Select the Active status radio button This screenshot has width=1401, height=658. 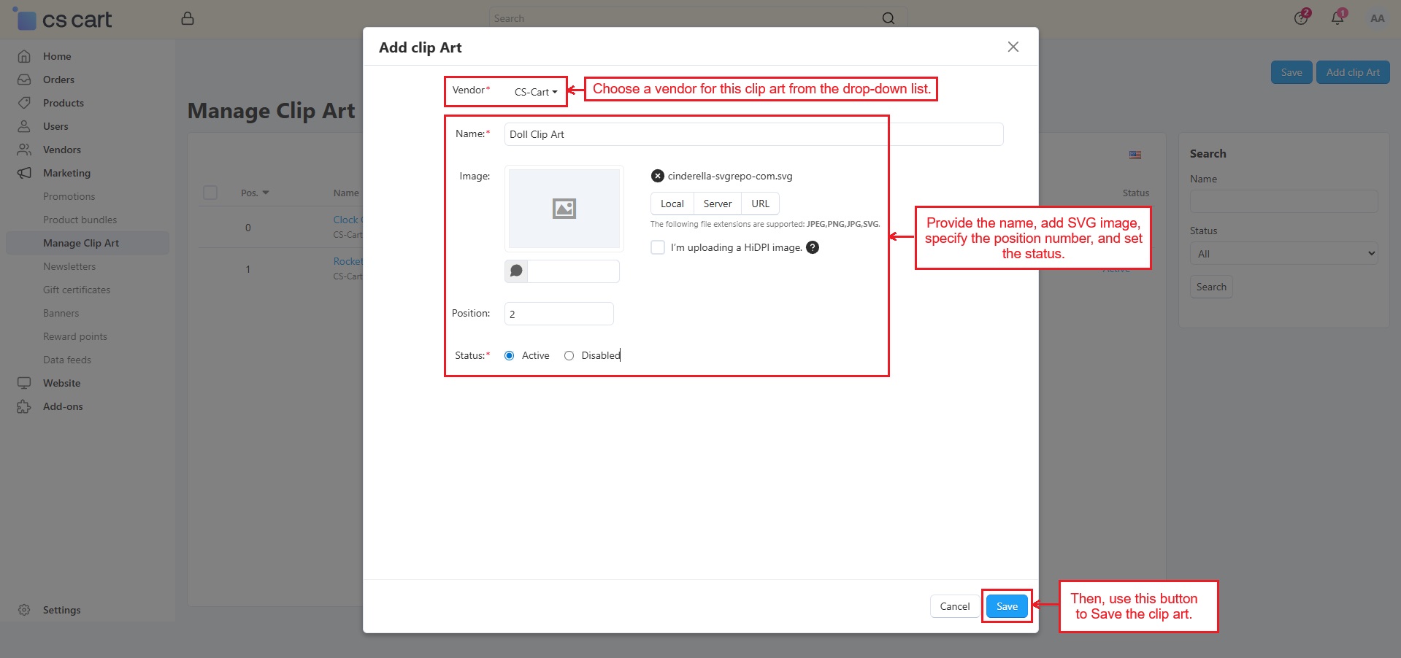pos(510,356)
